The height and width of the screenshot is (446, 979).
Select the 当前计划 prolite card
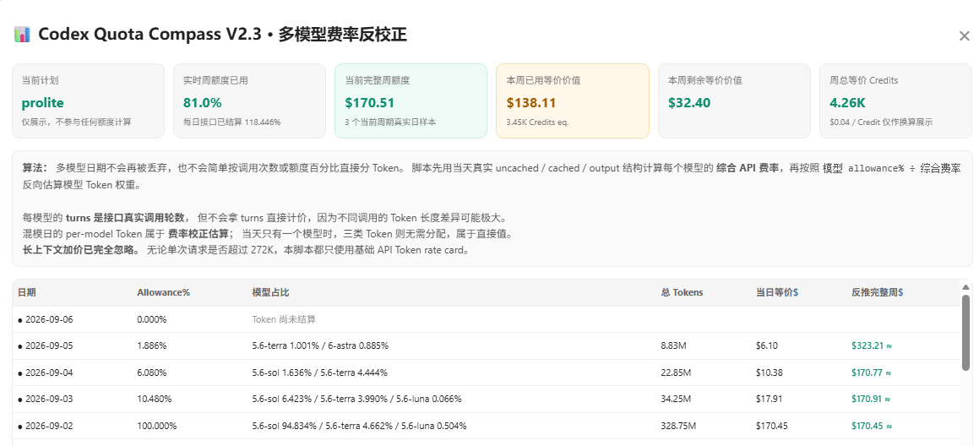click(88, 101)
